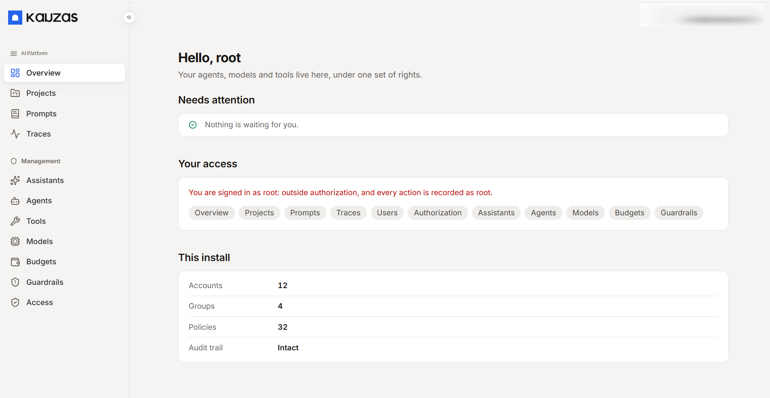The height and width of the screenshot is (398, 770).
Task: Click the Management section shield icon
Action: [x=13, y=161]
